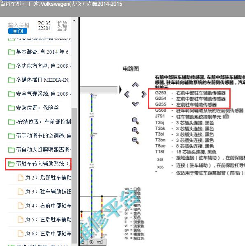Click page icon of 页 6：左后中部驻车
The width and height of the screenshot is (245, 246).
tap(21, 234)
